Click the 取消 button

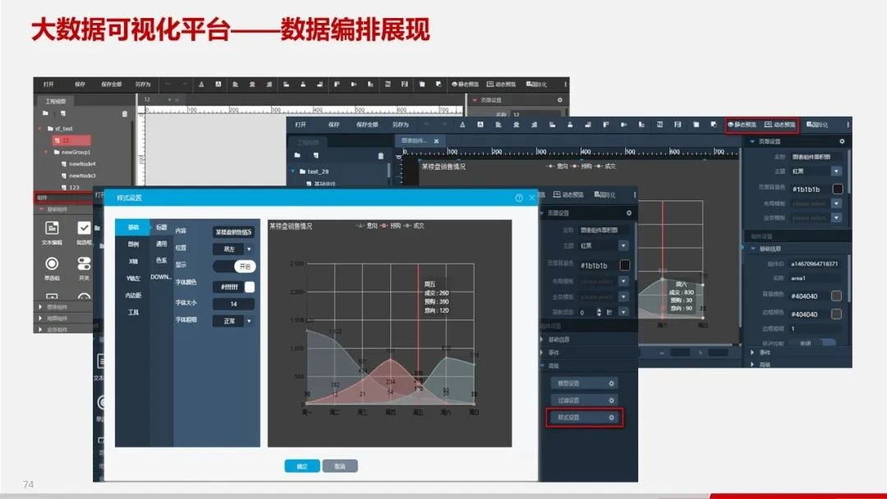340,466
